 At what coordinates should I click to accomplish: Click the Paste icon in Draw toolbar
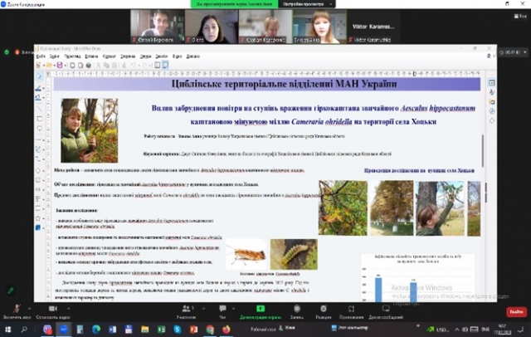tap(114, 65)
